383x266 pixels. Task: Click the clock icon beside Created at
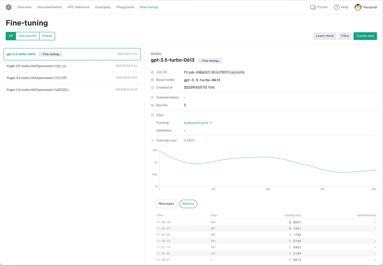click(153, 88)
